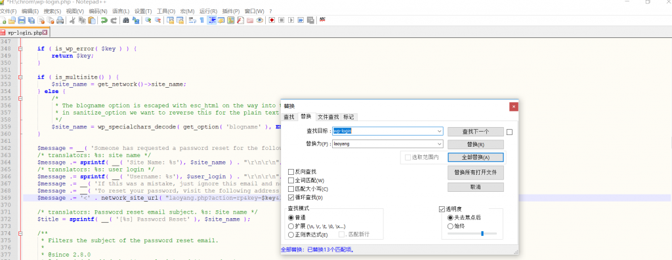Enable the 匹配大小写(C) checkbox

[291, 189]
